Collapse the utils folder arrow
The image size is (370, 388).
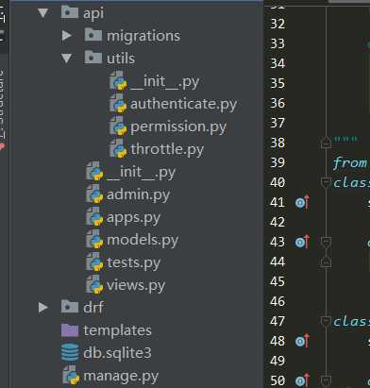[66, 59]
